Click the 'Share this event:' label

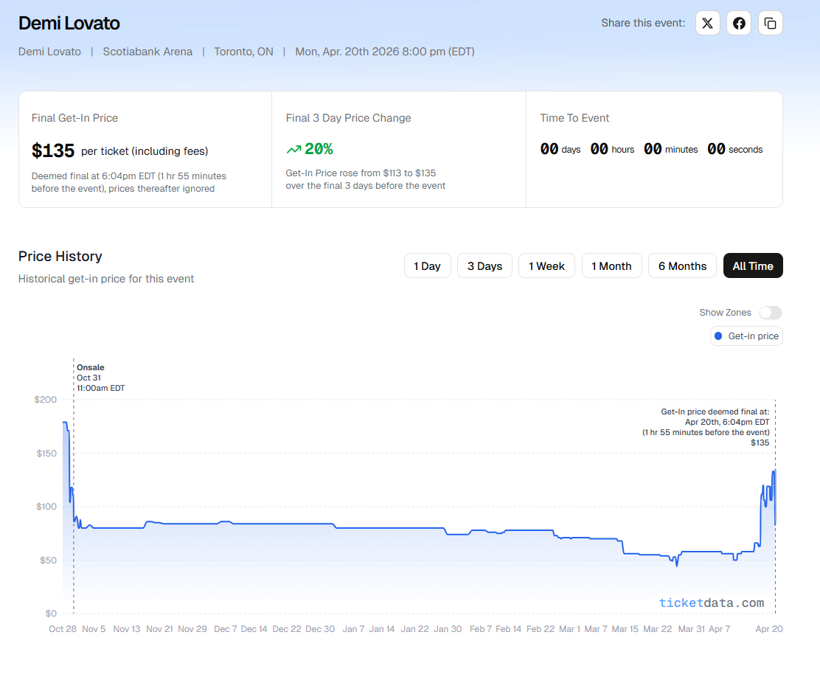(x=643, y=23)
